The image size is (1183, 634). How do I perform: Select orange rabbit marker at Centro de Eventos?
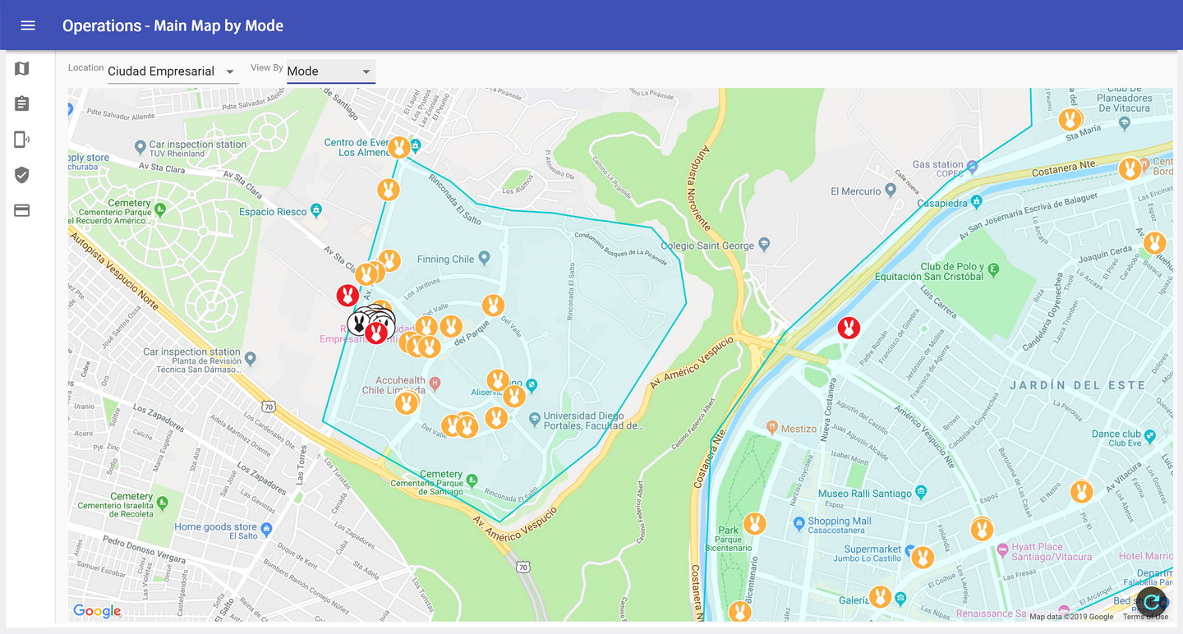pos(399,147)
